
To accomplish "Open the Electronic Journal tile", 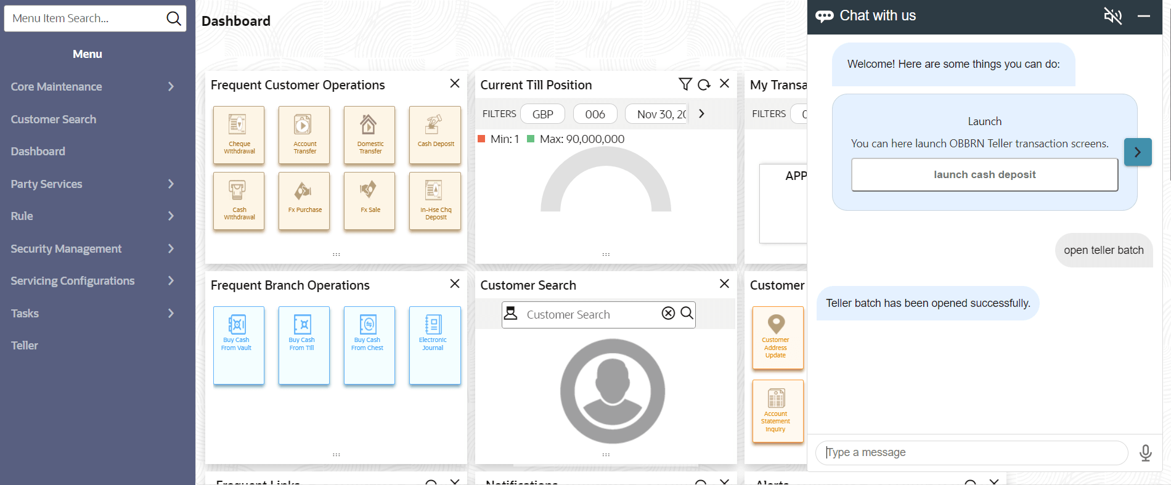I will [x=435, y=345].
